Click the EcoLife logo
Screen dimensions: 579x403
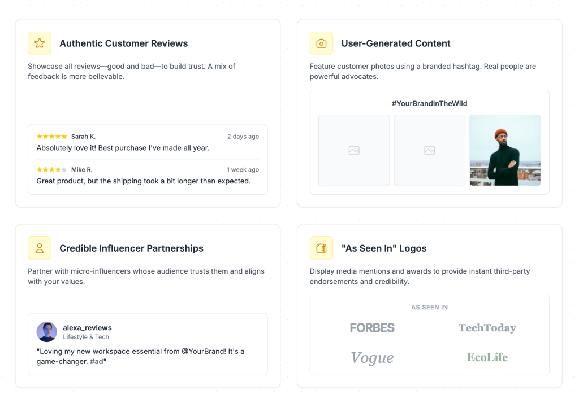tap(487, 357)
